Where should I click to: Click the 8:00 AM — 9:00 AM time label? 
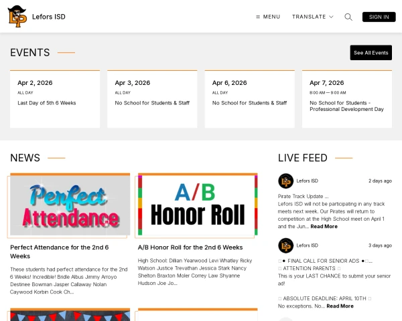click(328, 93)
